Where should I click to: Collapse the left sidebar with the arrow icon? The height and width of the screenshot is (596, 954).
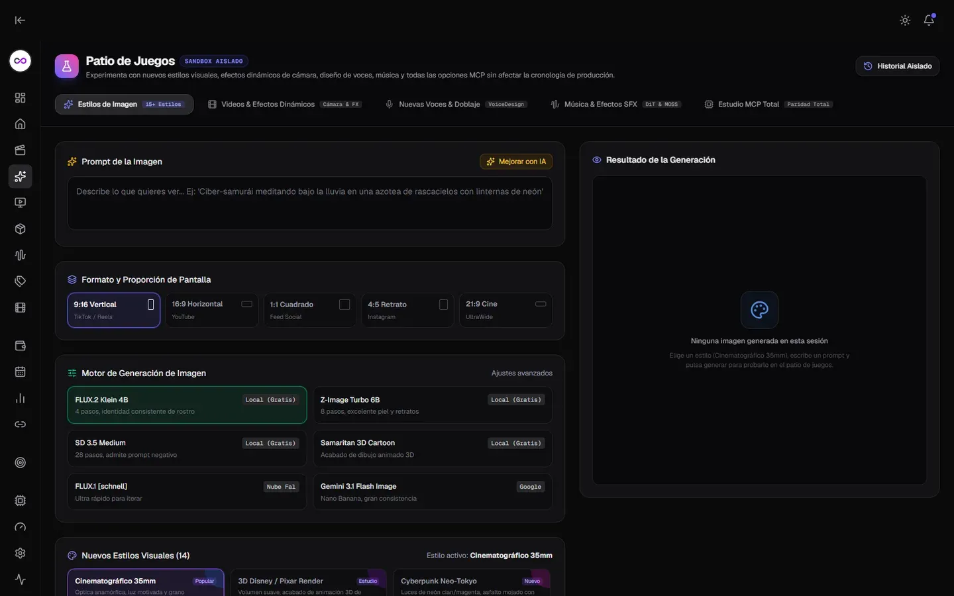point(20,20)
